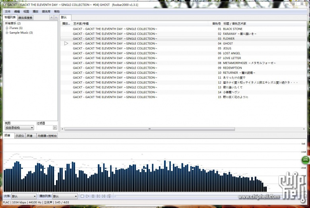Select the 默认 playlist tab
This screenshot has width=310, height=208.
(66, 17)
